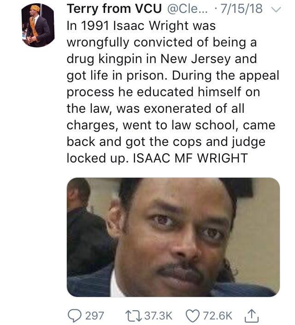Image resolution: width=295 pixels, height=325 pixels.
Task: Click the 37.3K retweets count
Action: tap(159, 316)
